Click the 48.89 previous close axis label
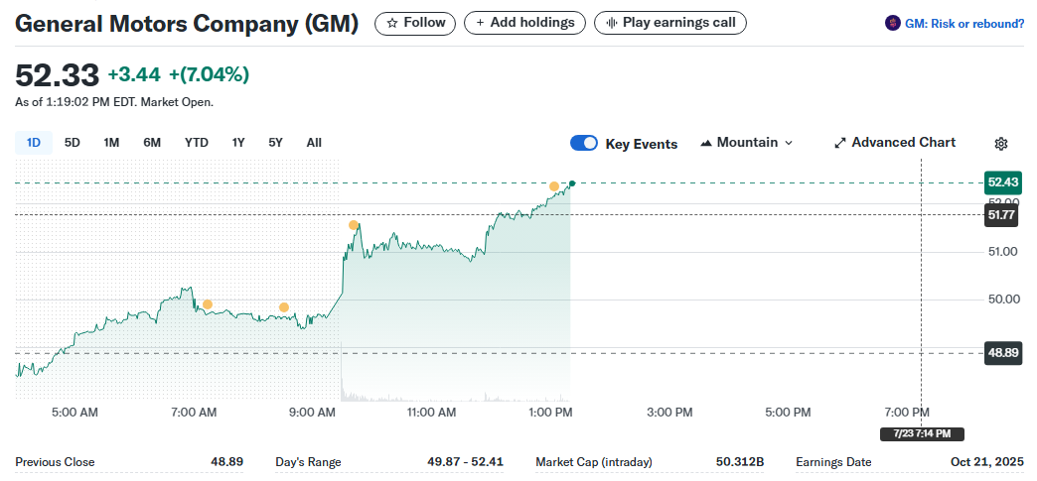 pos(1004,353)
